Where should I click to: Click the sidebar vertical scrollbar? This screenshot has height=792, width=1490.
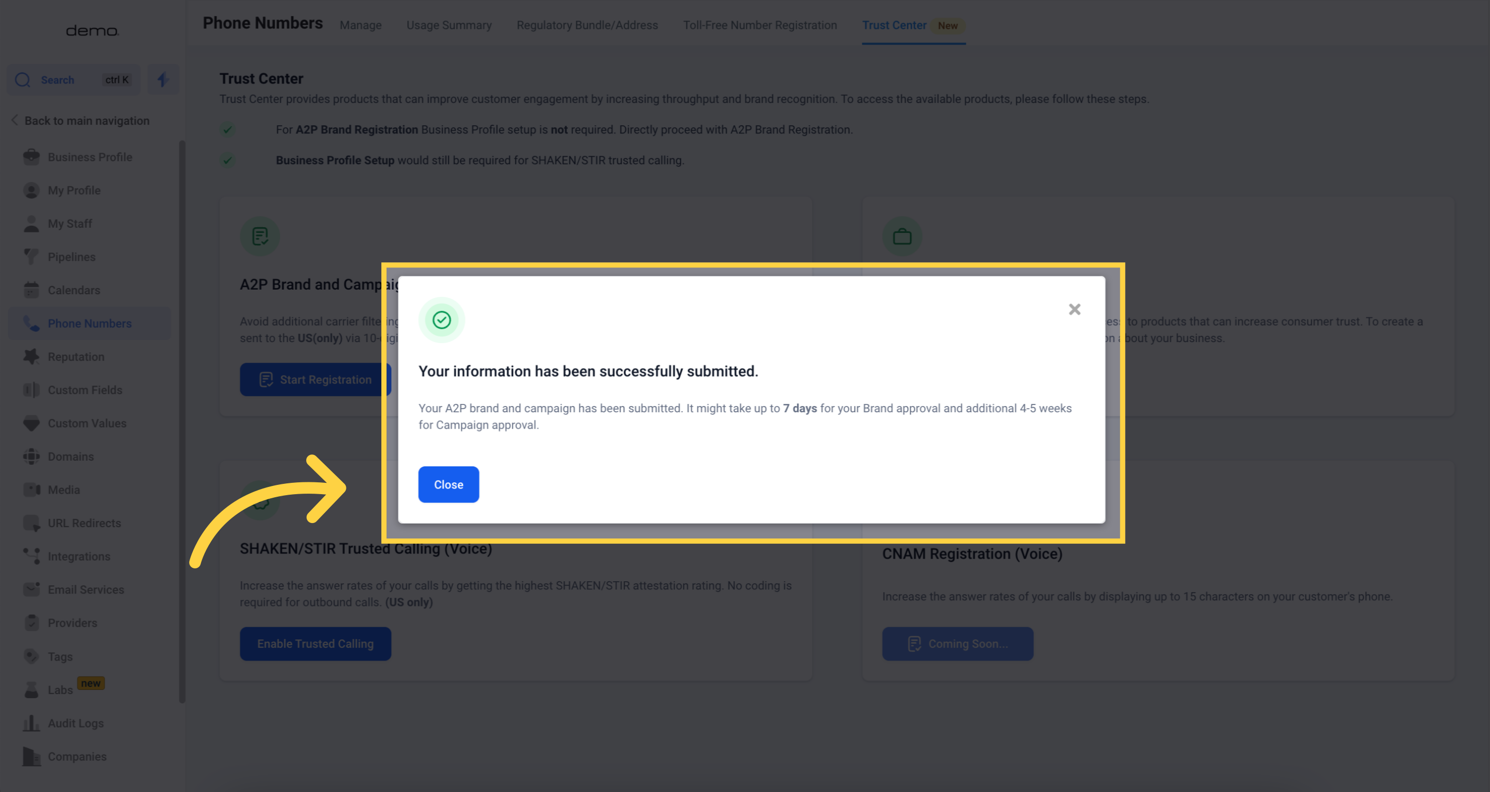[x=182, y=422]
